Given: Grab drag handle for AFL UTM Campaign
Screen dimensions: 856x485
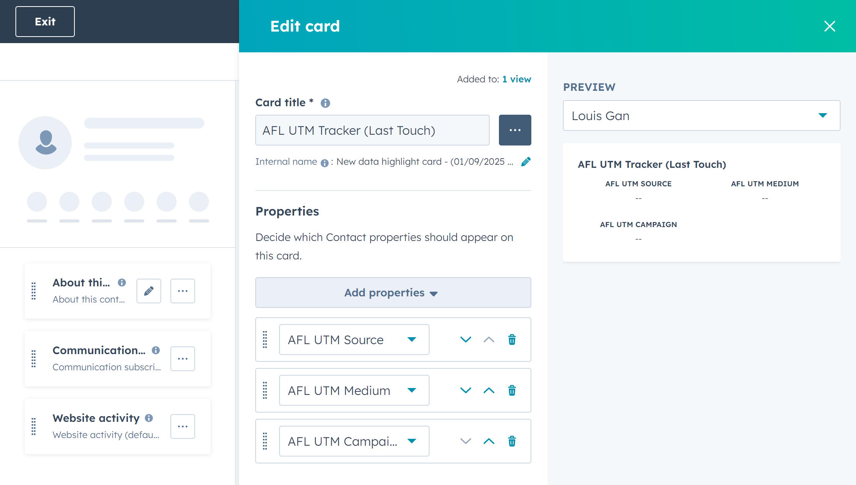Looking at the screenshot, I should pos(265,441).
